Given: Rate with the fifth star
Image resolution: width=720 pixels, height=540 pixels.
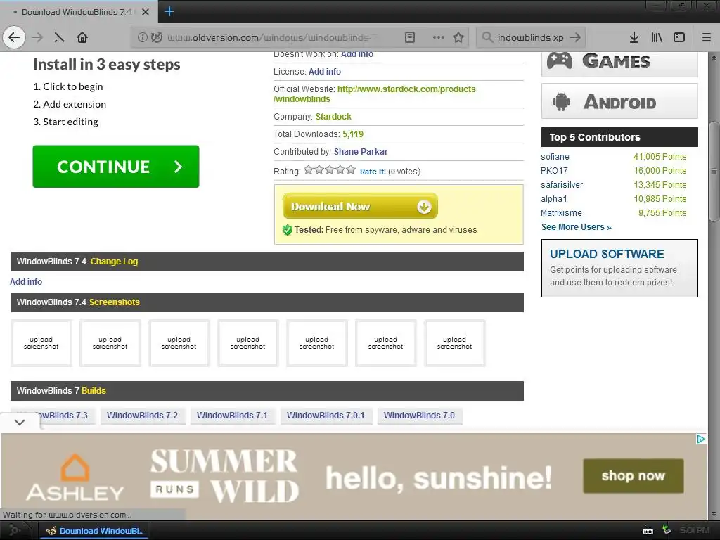Looking at the screenshot, I should (x=351, y=170).
